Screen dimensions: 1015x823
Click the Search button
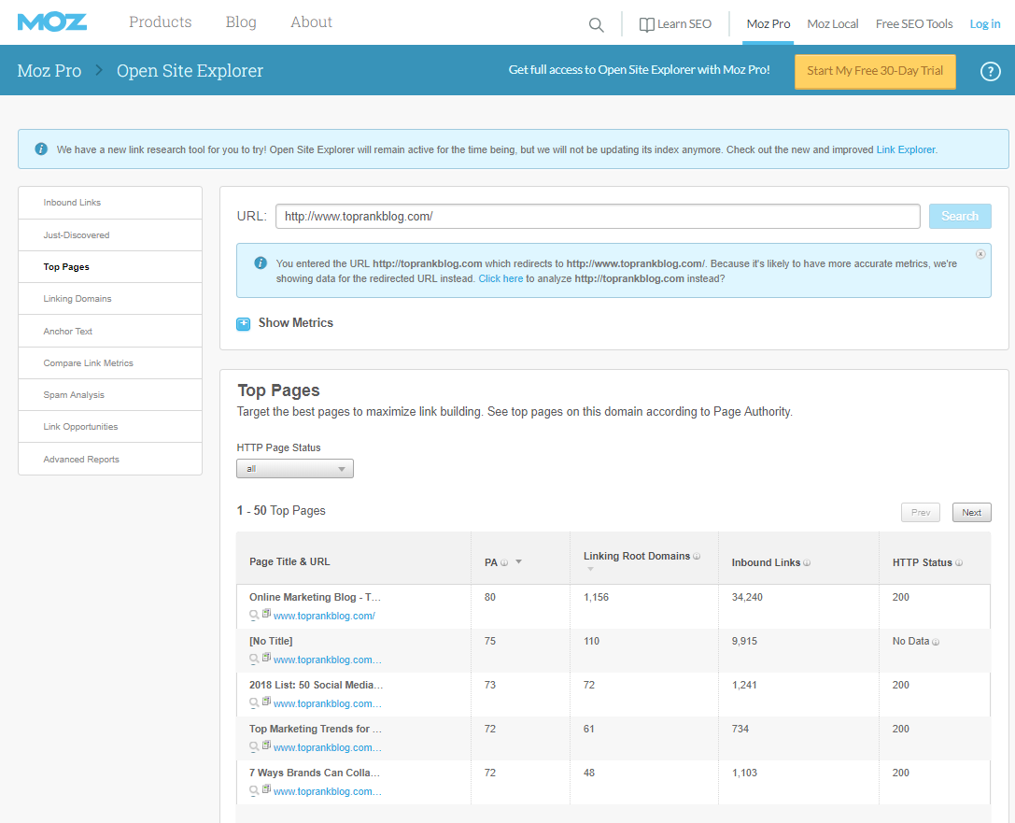tap(959, 217)
